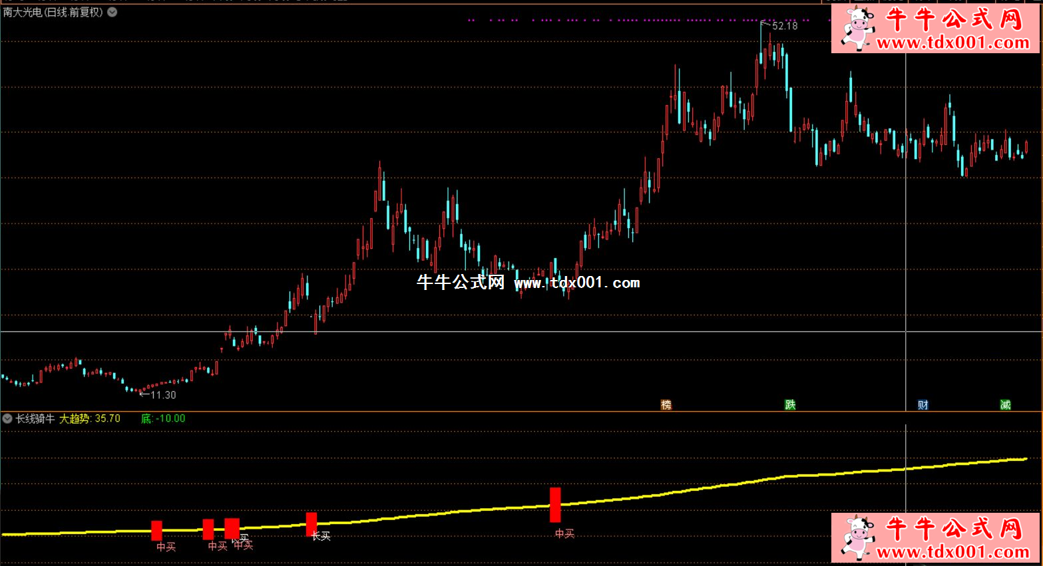Click the white 长买 signal label
This screenshot has width=1043, height=566.
321,536
